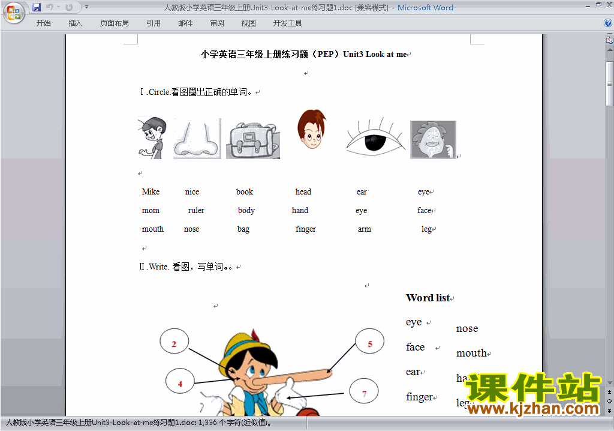Open the 开发工具 ribbon tab
This screenshot has height=431, width=614.
click(x=287, y=23)
